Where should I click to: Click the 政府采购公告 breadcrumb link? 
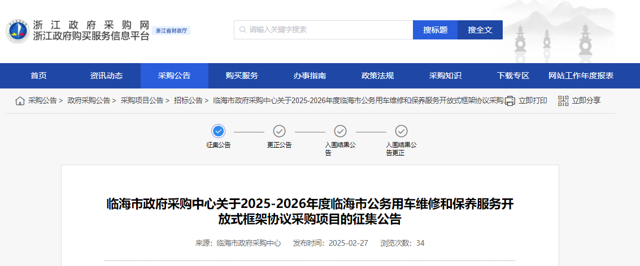click(89, 101)
